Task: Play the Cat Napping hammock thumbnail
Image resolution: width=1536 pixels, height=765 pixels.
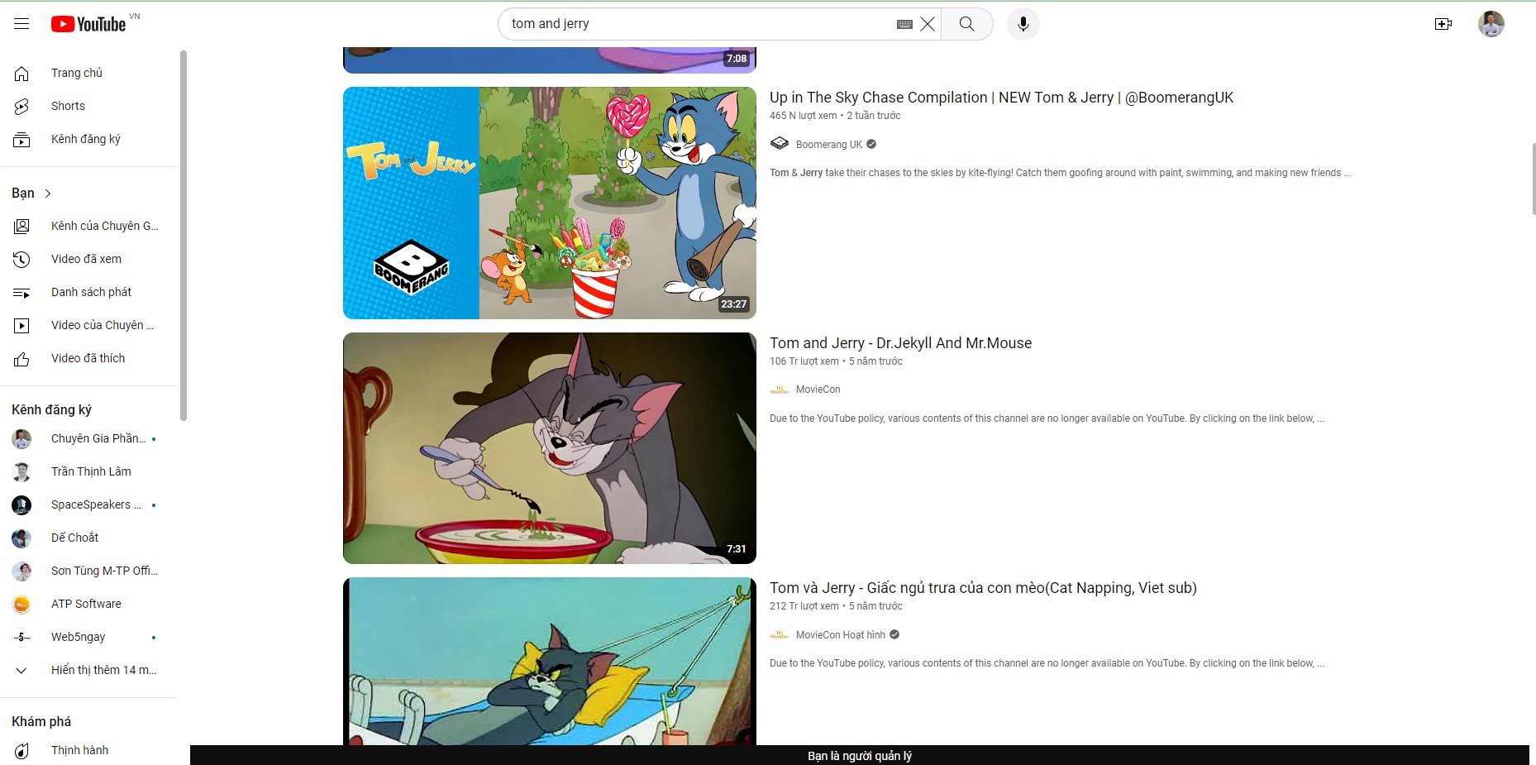Action: 550,662
